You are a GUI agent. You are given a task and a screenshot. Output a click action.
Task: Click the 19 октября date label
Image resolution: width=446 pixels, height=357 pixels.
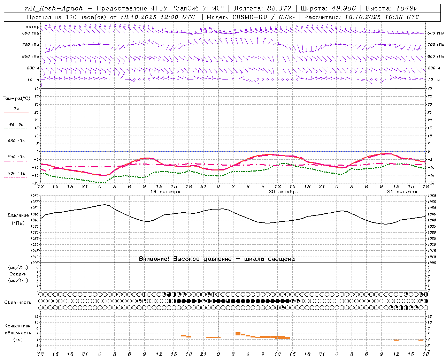click(x=165, y=192)
